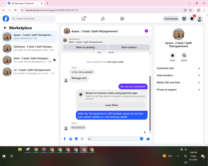208x166 pixels.
Task: Show hidden system tray icons
Action: [178, 156]
